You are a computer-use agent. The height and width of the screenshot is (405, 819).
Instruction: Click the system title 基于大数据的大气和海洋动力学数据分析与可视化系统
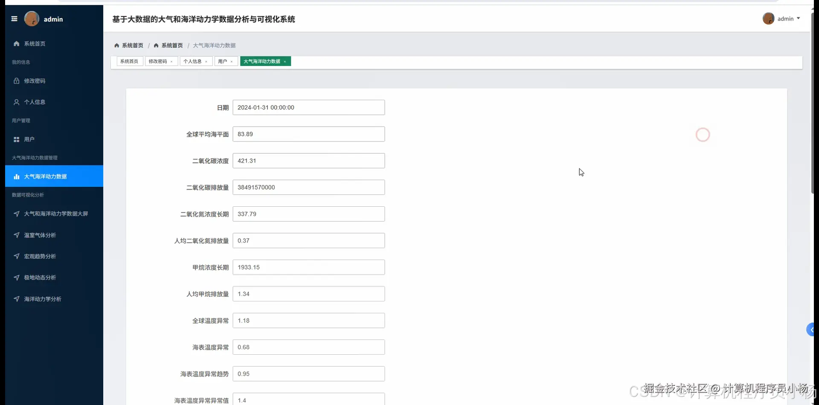[x=203, y=19]
